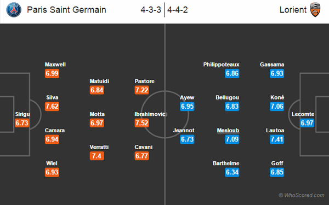Select the 4-3-3 formation label
Screen dimensions: 329x205
click(x=151, y=10)
